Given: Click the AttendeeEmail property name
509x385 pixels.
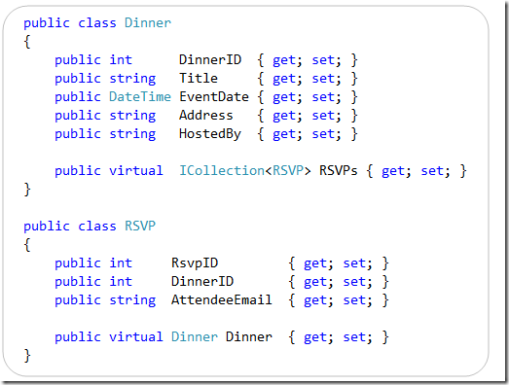Looking at the screenshot, I should click(x=222, y=300).
